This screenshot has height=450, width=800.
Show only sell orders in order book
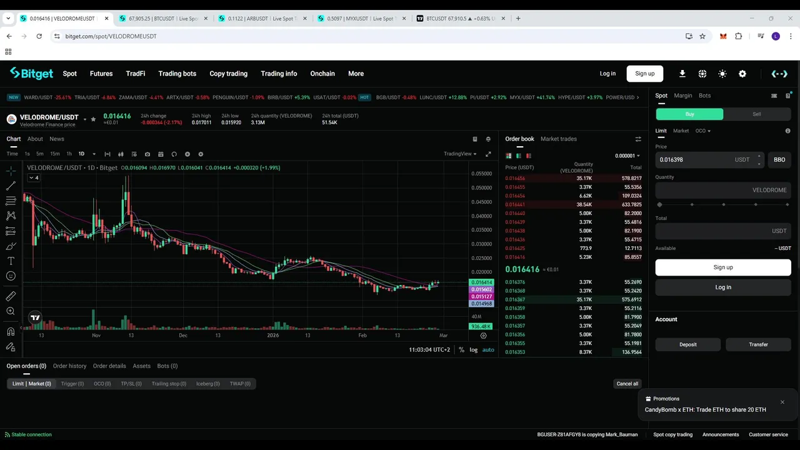pyautogui.click(x=529, y=156)
